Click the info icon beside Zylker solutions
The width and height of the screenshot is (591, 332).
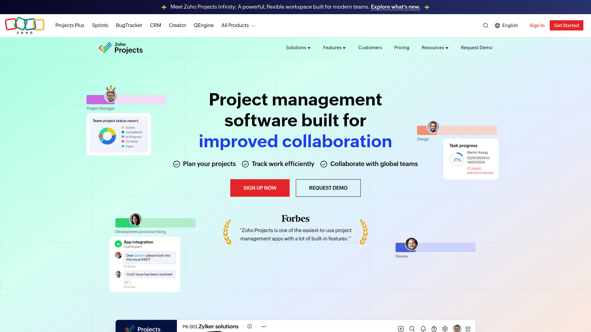250,326
